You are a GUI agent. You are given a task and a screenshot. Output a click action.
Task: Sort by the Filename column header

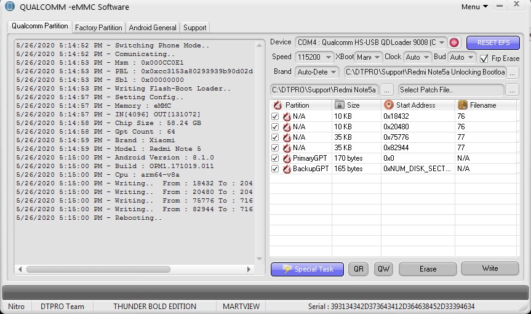[x=486, y=105]
